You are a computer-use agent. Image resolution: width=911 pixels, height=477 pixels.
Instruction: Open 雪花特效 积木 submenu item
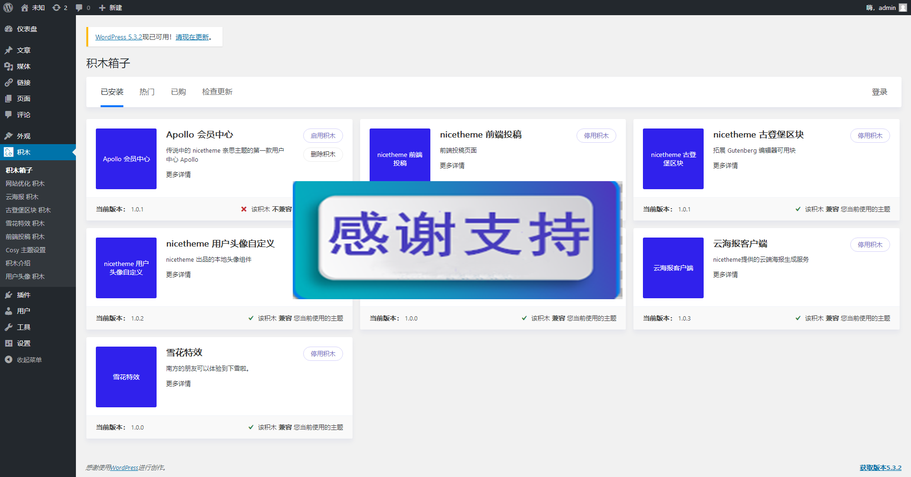[25, 223]
